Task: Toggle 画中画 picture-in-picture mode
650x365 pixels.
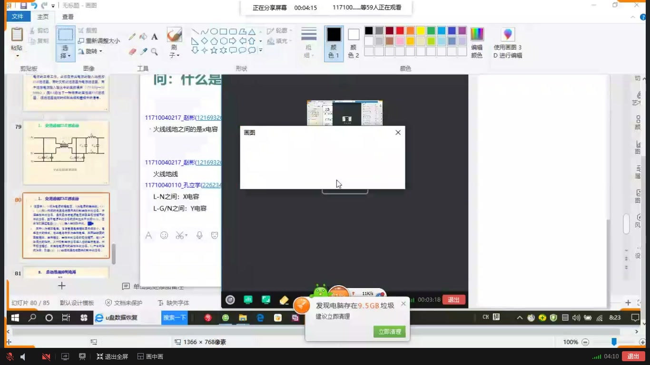Action: click(x=150, y=356)
